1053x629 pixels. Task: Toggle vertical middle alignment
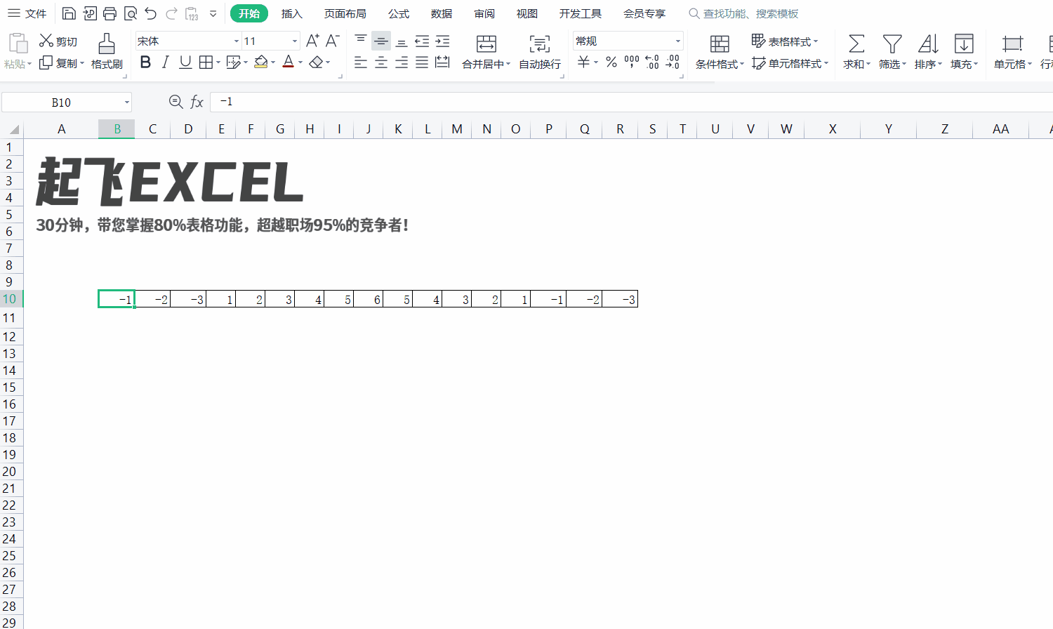(381, 41)
